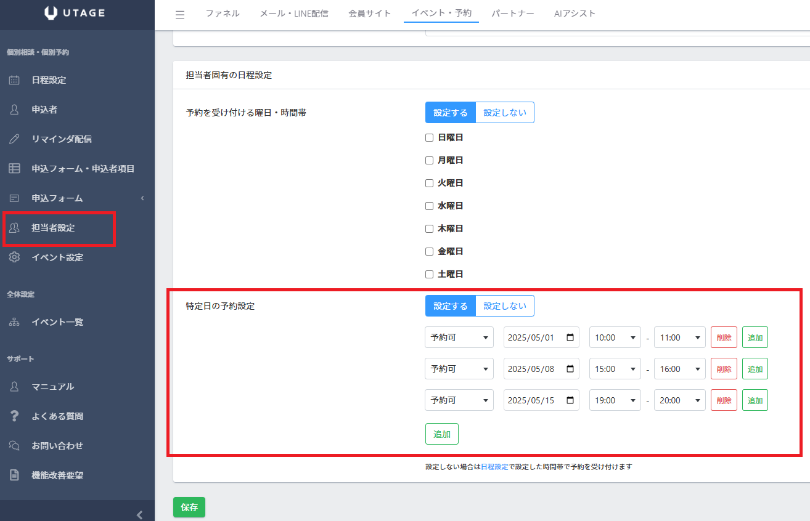
Task: Tick the 土曜日 checkbox
Action: tap(430, 274)
